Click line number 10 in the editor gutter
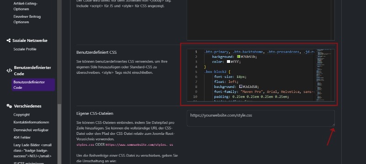This screenshot has width=366, height=164. tap(195, 97)
